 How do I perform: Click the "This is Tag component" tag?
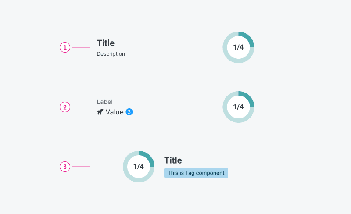coord(196,173)
